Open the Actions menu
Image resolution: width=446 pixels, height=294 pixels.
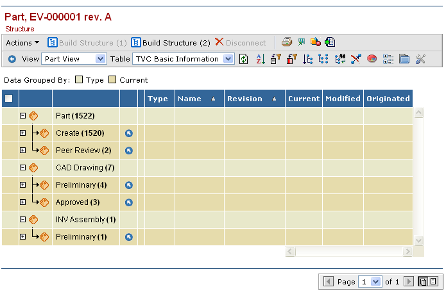coord(22,43)
